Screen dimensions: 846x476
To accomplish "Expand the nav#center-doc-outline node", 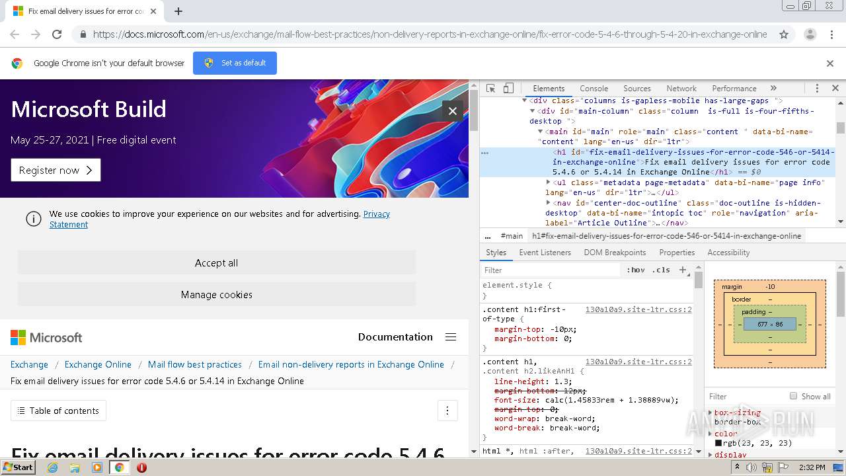I will coord(549,203).
